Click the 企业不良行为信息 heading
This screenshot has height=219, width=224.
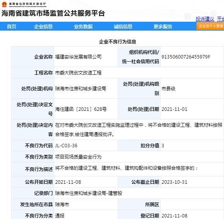[118, 41]
